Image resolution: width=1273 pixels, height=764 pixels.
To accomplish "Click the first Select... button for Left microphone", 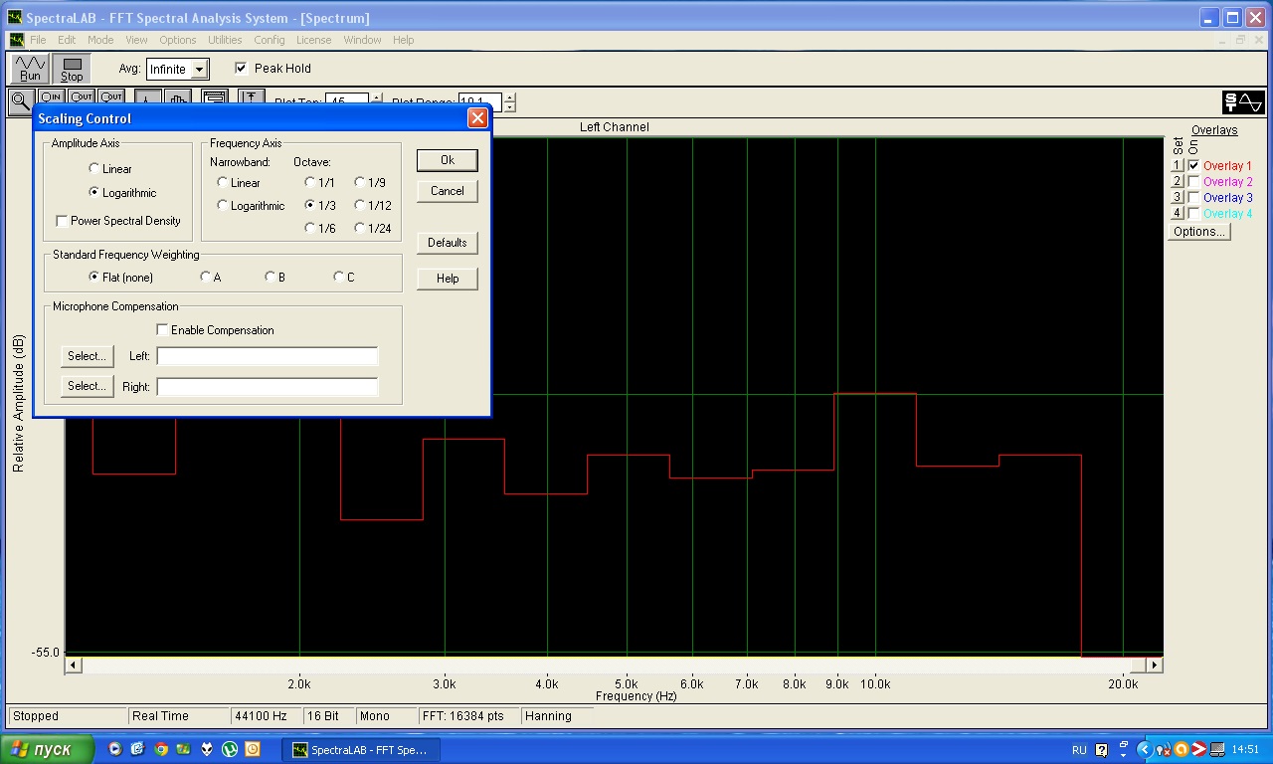I will point(87,356).
